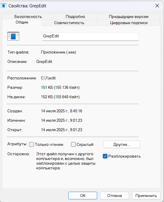The image size is (164, 202).
Task: Switch to the Безопасность tab
Action: pyautogui.click(x=28, y=16)
